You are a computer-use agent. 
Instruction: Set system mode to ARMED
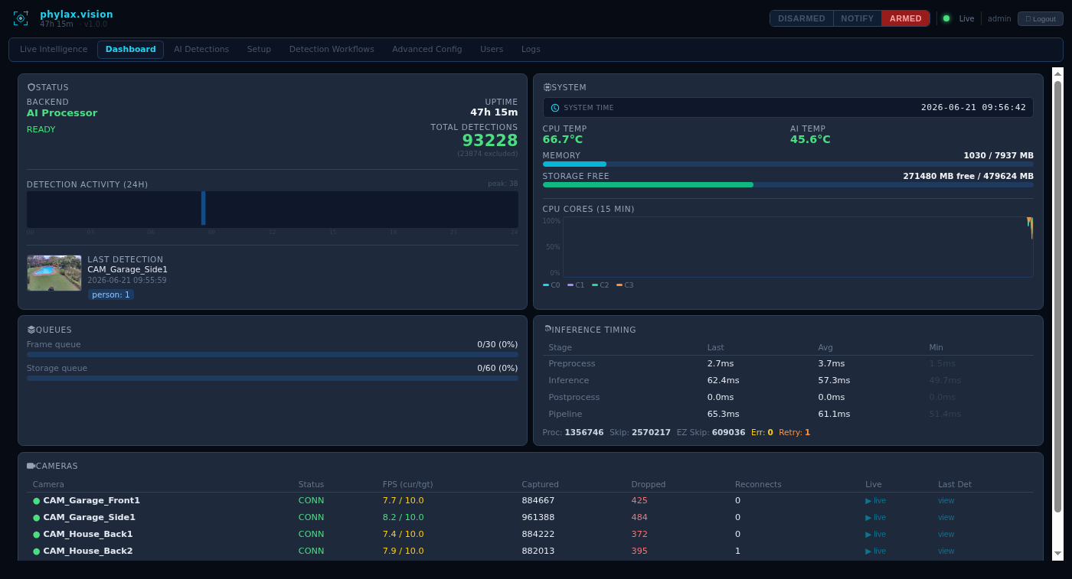(906, 18)
